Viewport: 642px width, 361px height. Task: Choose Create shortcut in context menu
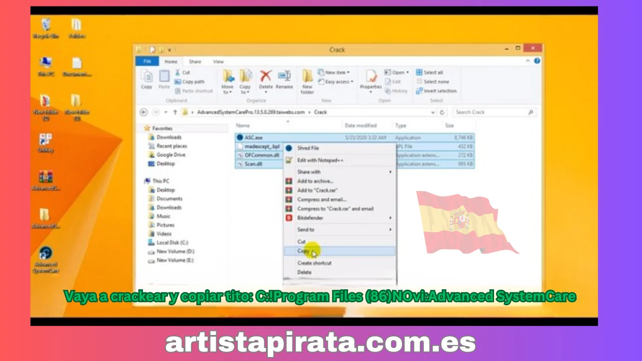340,263
